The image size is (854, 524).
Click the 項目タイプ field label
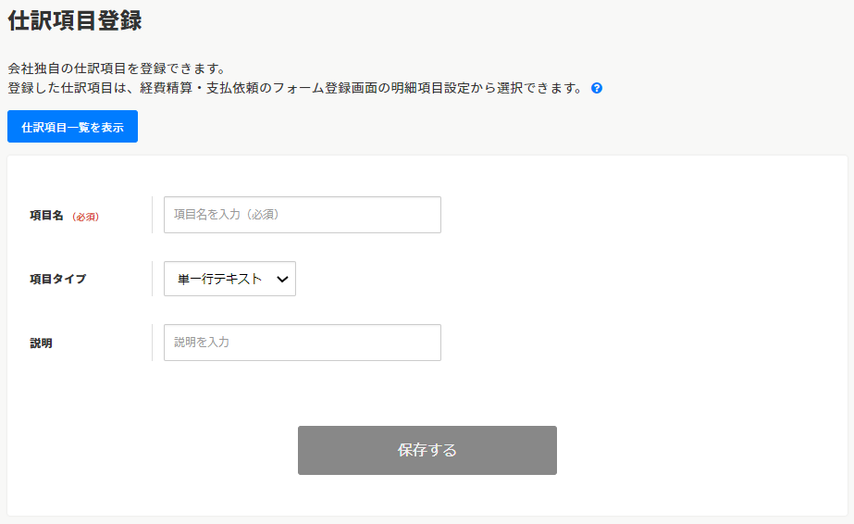tap(57, 279)
